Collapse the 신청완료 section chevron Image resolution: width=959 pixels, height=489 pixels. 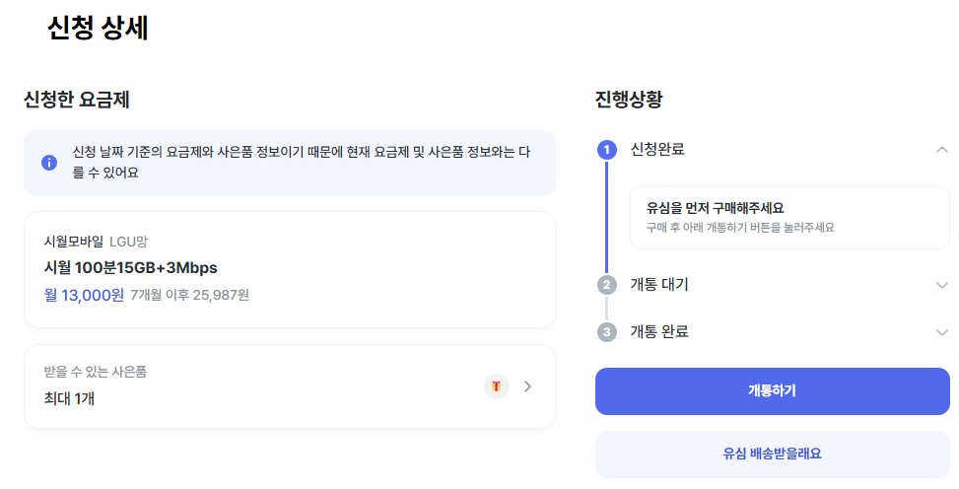(942, 149)
